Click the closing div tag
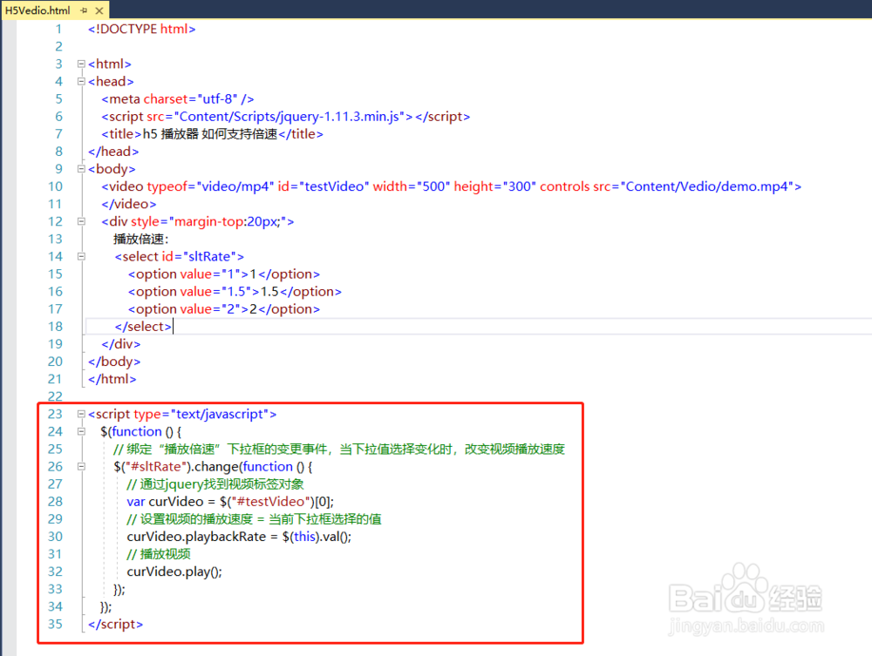This screenshot has width=872, height=656. [x=120, y=344]
